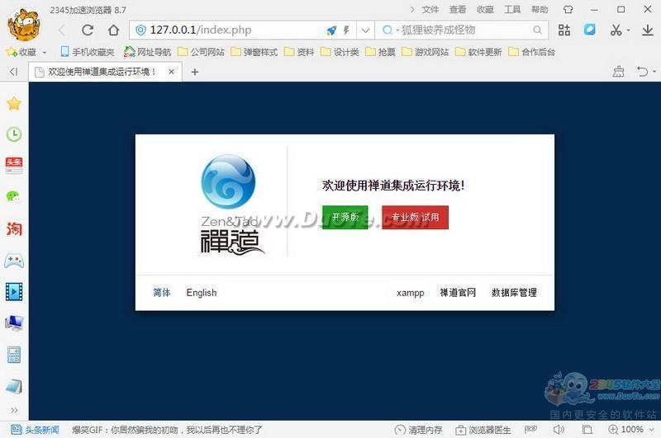The height and width of the screenshot is (438, 661).
Task: Open history clock in sidebar
Action: 14,134
